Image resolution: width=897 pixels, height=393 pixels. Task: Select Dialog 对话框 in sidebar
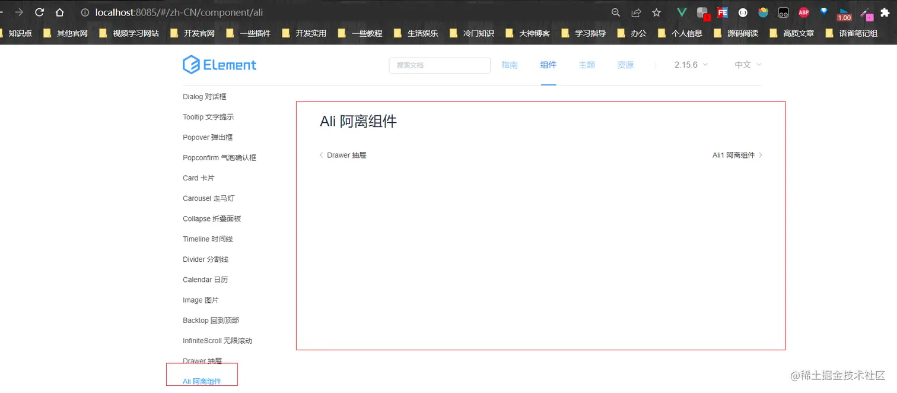tap(205, 97)
